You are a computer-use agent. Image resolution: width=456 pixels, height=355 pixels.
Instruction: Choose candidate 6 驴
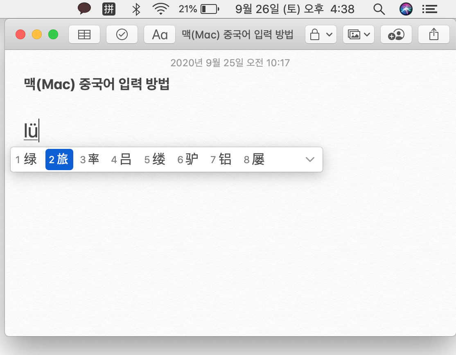click(x=188, y=160)
